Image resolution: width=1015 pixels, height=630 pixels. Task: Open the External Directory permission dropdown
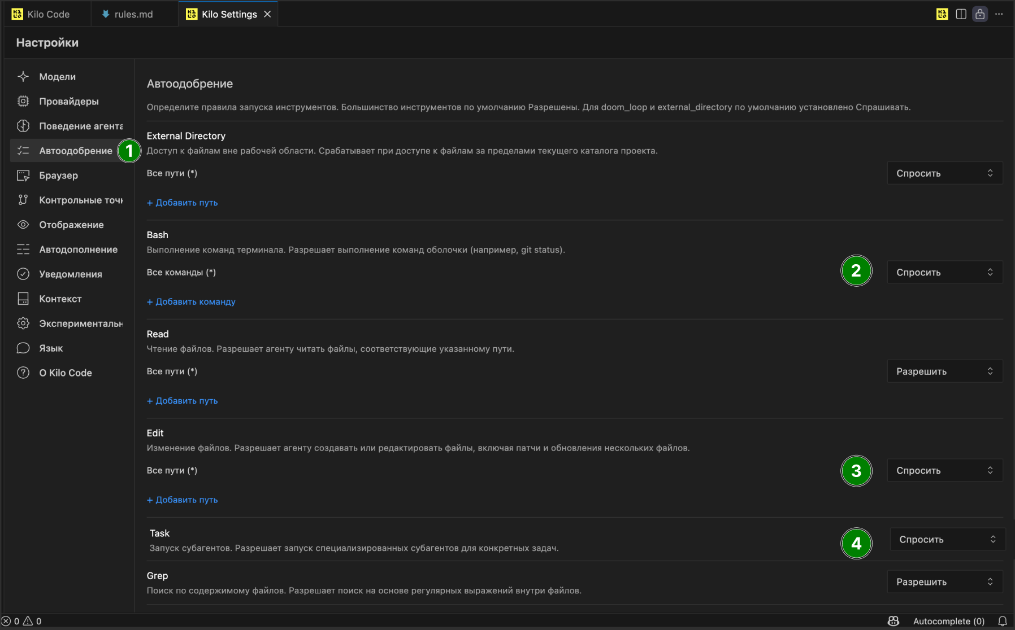coord(944,173)
